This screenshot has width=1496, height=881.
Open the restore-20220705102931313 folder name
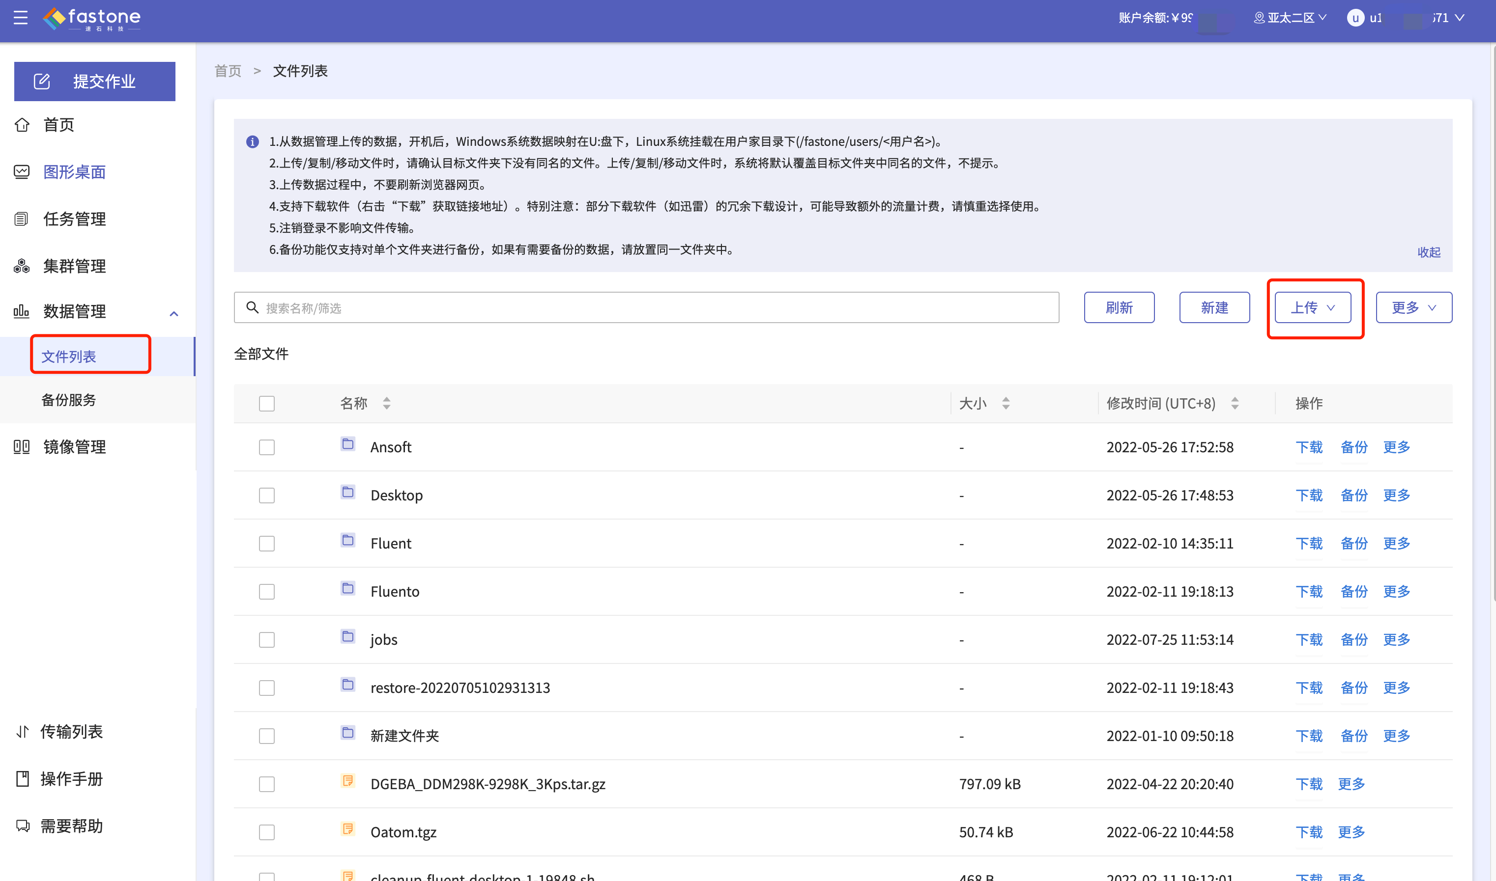pos(460,688)
